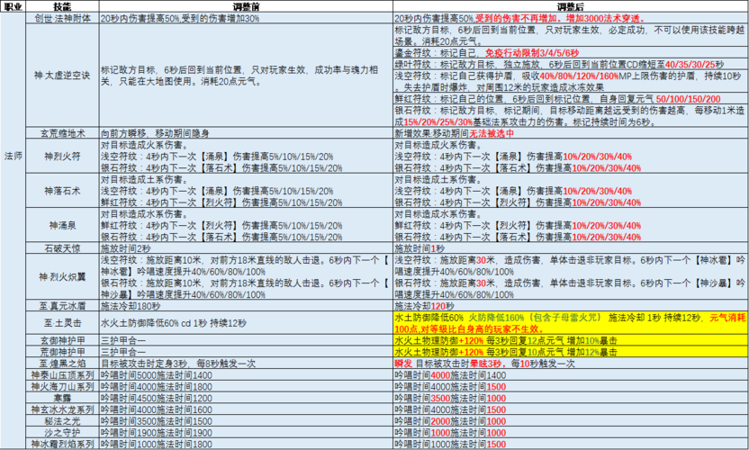
Task: Select the 创世·法神附体 skill cell
Action: pyautogui.click(x=63, y=18)
